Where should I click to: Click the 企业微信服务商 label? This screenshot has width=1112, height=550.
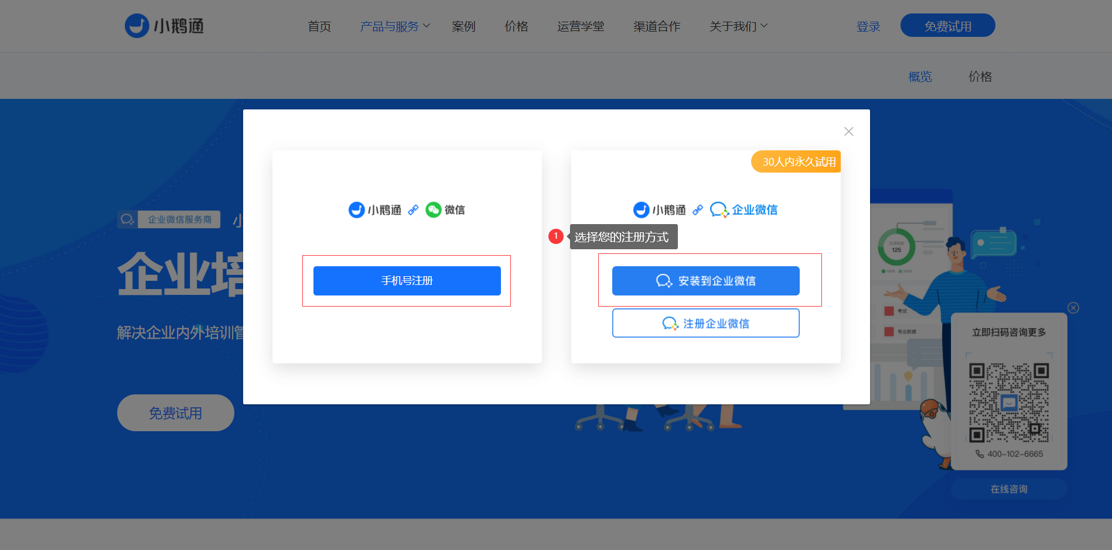pyautogui.click(x=179, y=219)
